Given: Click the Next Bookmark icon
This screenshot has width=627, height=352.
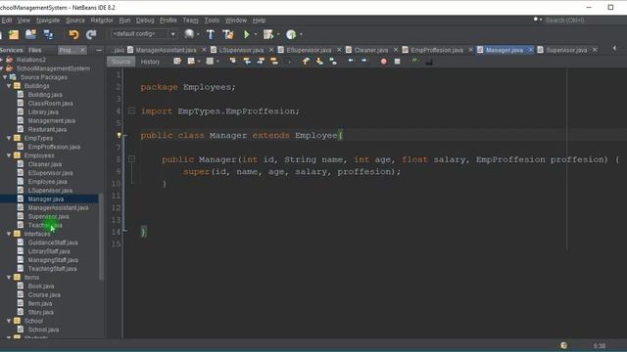Looking at the screenshot, I should [319, 61].
